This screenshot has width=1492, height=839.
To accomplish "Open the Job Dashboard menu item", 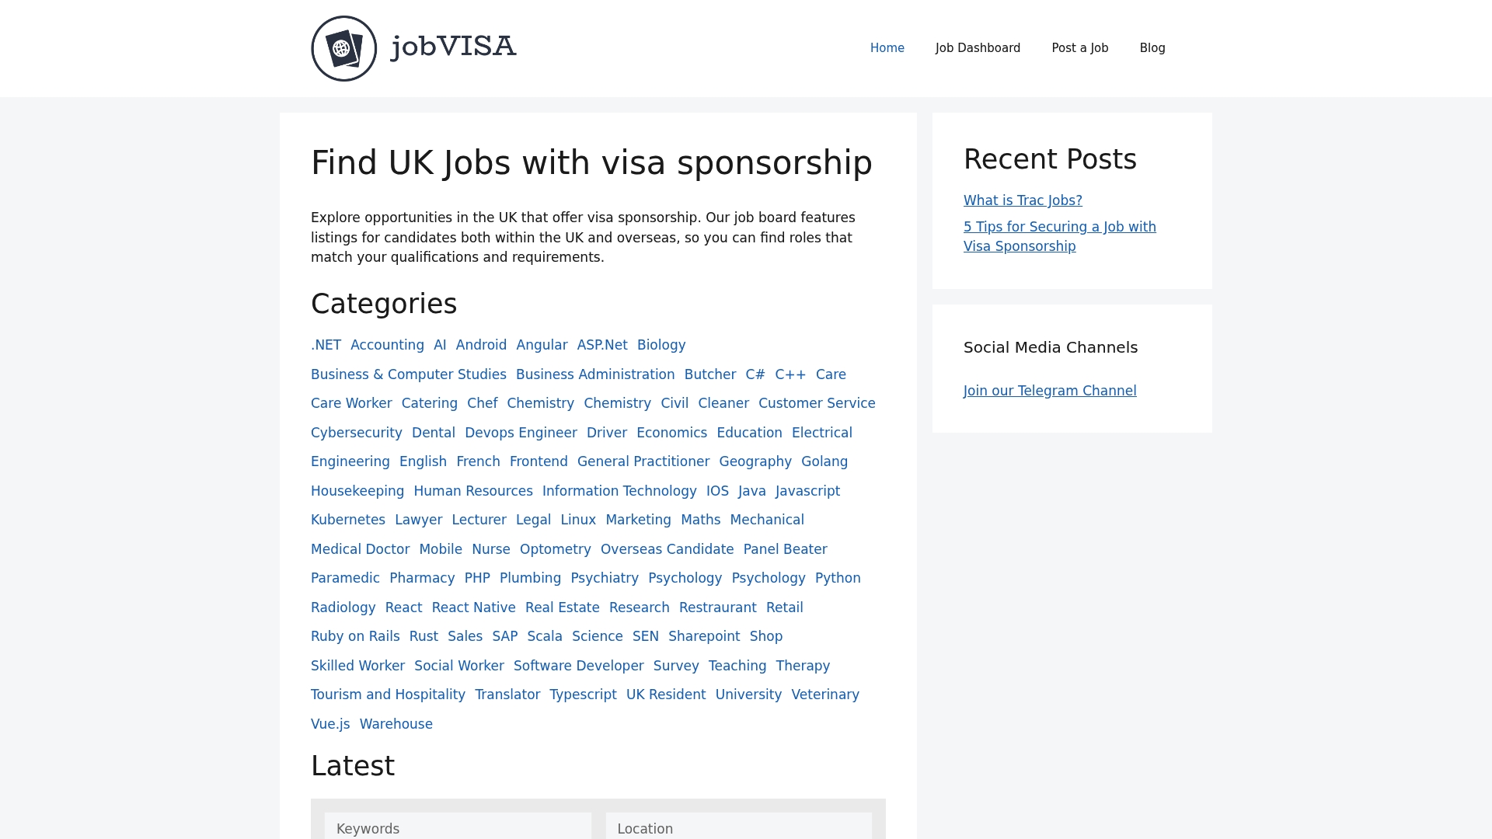I will tap(978, 48).
